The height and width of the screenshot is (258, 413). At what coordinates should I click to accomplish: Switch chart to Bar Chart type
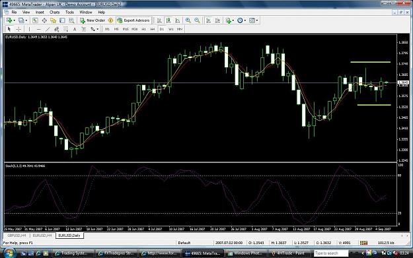[159, 20]
